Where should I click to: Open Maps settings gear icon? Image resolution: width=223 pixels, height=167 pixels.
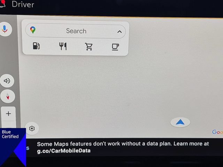[32, 128]
